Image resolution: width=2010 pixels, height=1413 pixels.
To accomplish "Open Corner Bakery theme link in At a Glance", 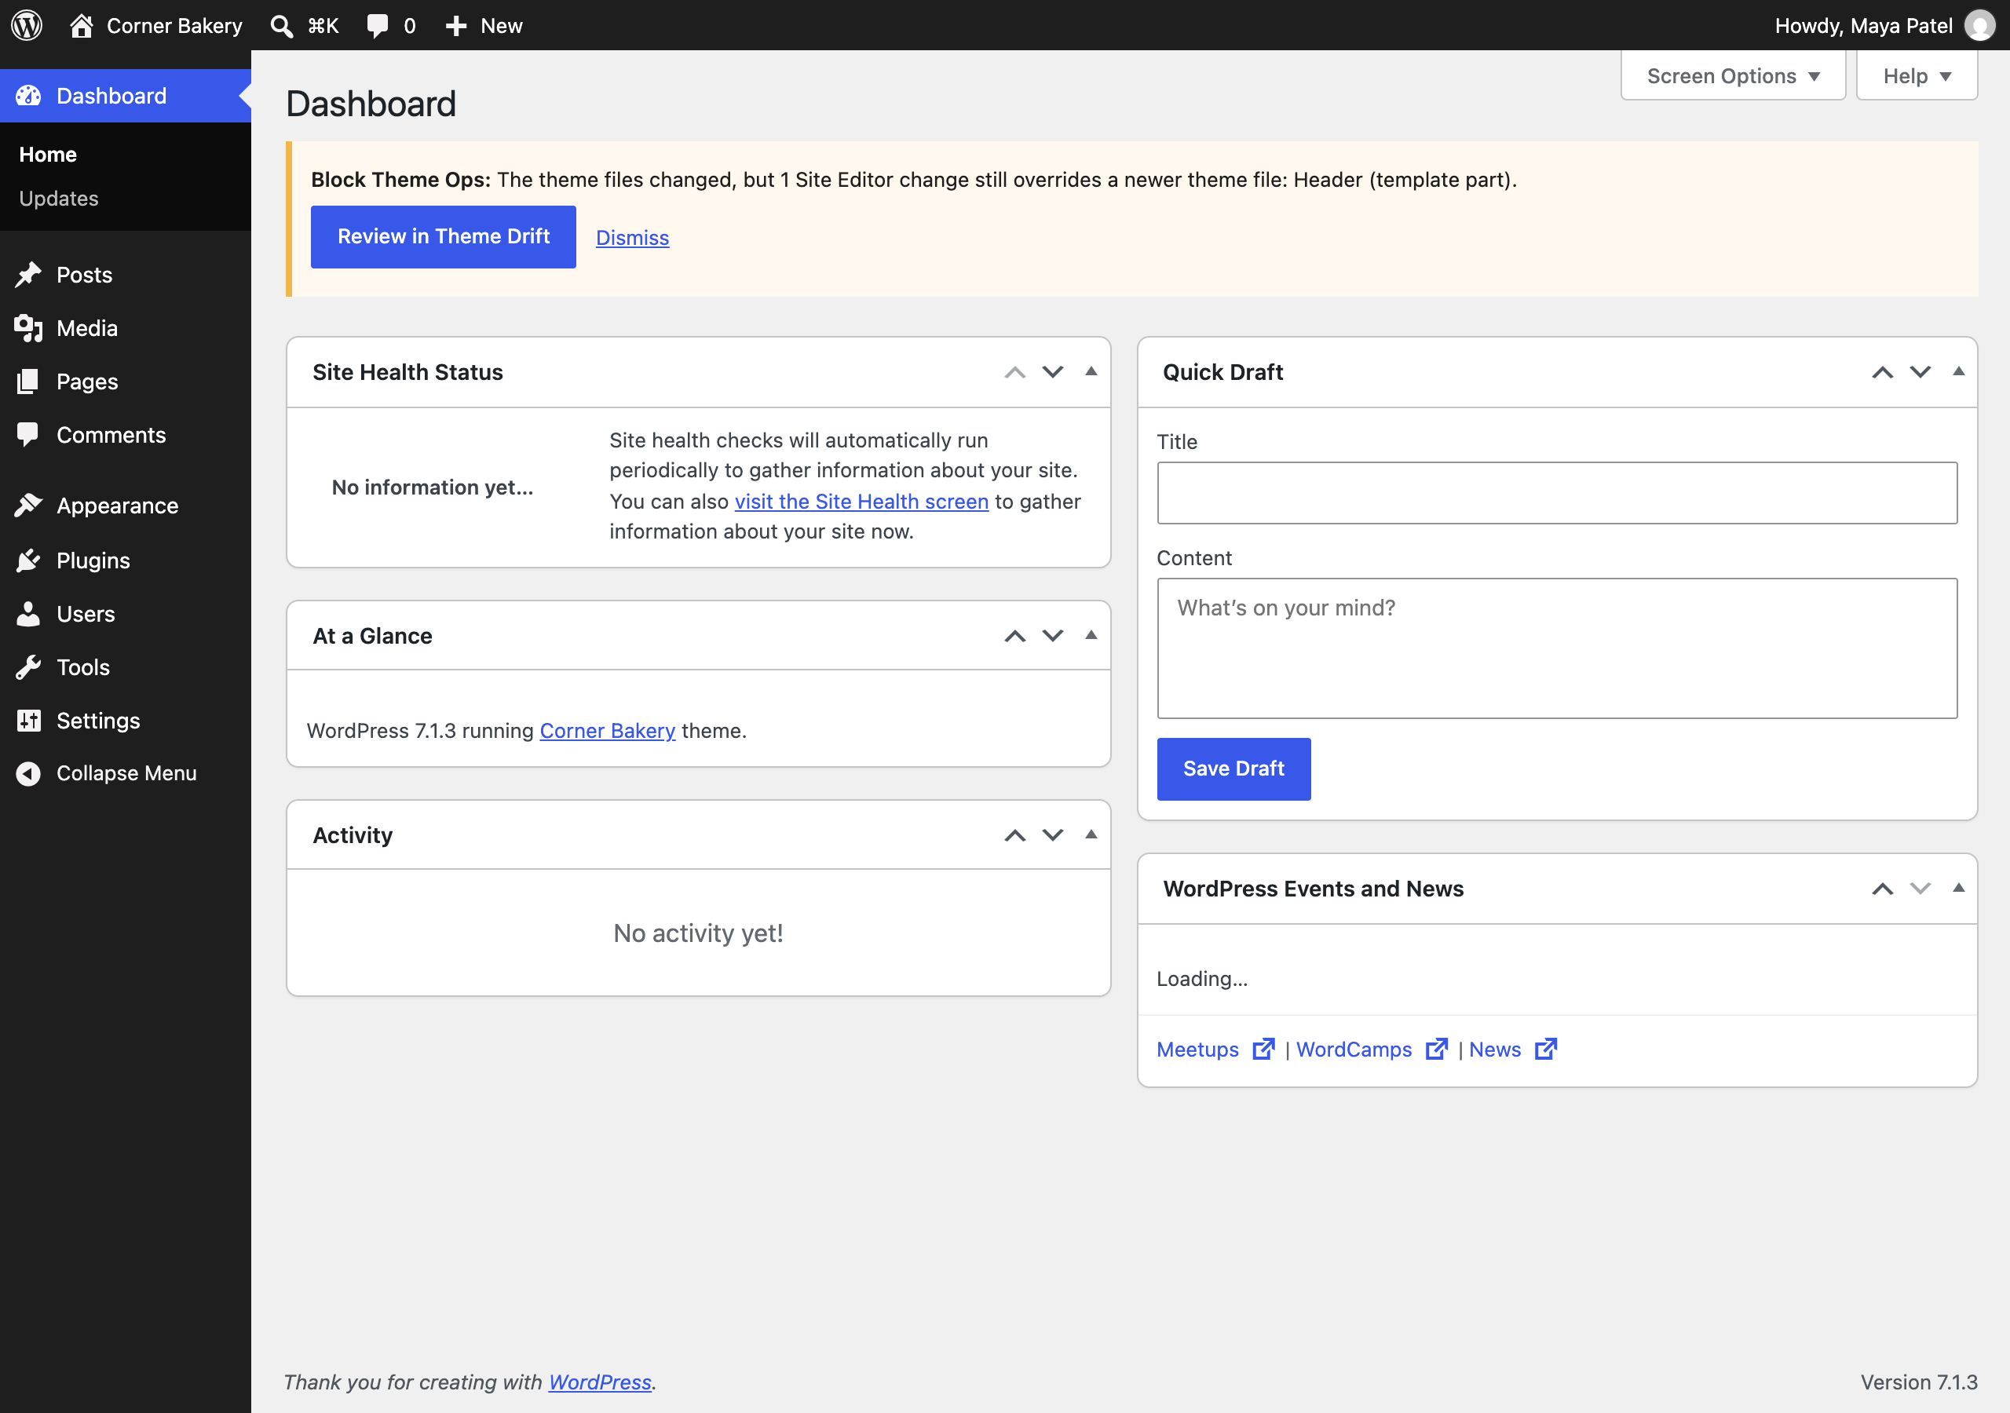I will tap(608, 730).
